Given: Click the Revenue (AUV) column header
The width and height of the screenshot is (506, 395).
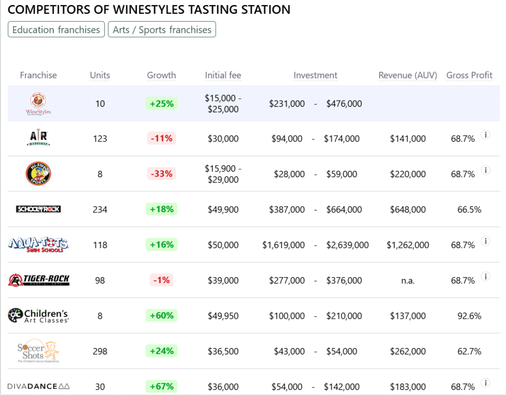Looking at the screenshot, I should tap(408, 75).
